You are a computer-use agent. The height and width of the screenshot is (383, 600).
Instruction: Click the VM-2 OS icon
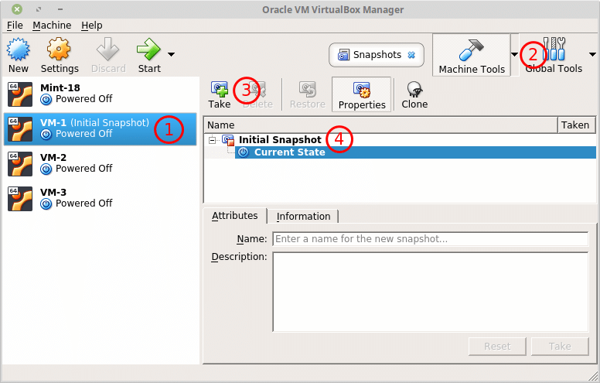click(x=20, y=164)
